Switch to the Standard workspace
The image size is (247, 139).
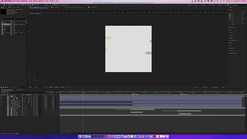click(x=203, y=5)
